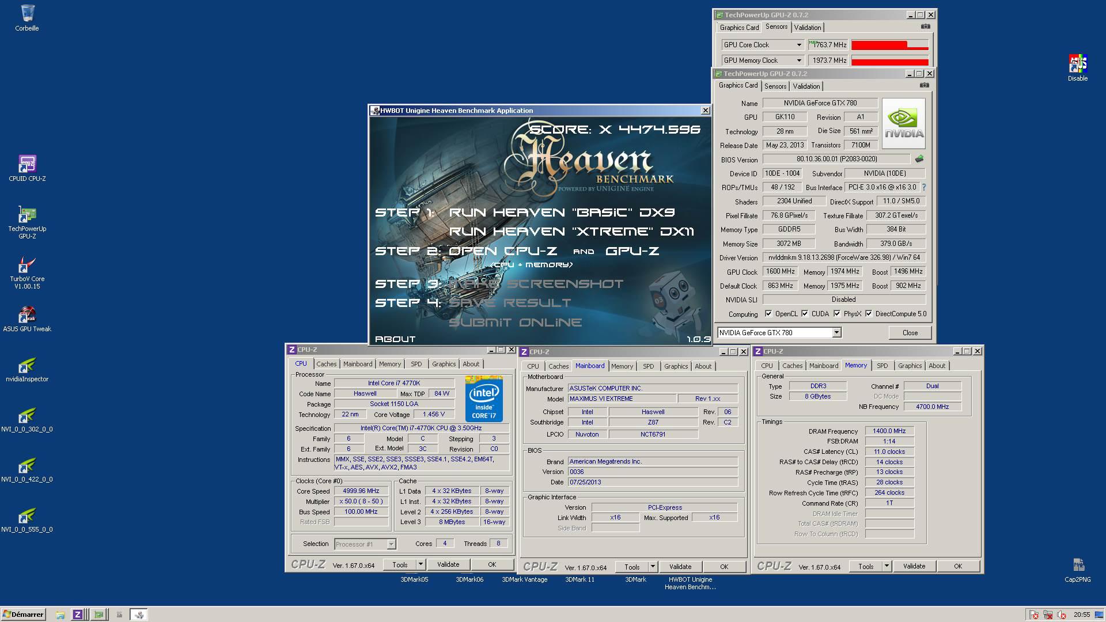
Task: Click the camera icon in GPU-Z Sensors window
Action: (x=926, y=26)
